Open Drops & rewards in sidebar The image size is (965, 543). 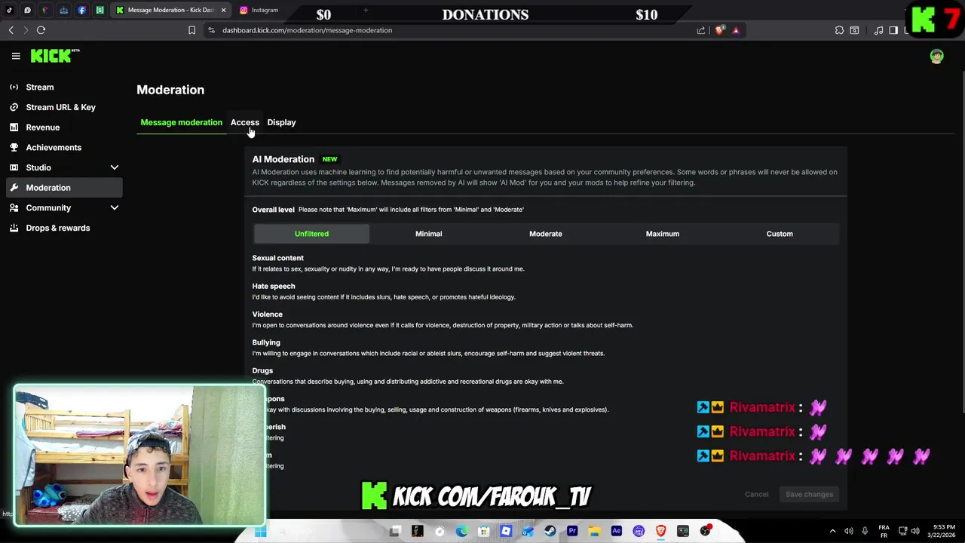coord(63,228)
